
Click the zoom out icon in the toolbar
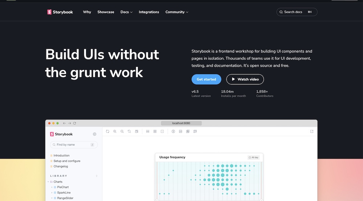click(x=122, y=131)
